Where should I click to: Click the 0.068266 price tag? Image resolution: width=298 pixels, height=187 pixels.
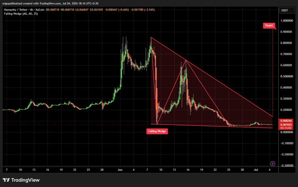286,121
